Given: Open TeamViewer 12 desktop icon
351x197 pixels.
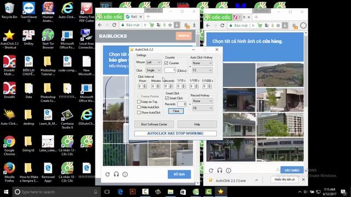Looking at the screenshot, I should pyautogui.click(x=29, y=12).
